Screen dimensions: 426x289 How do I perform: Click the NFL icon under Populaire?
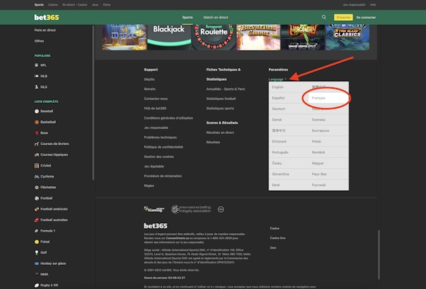click(37, 65)
